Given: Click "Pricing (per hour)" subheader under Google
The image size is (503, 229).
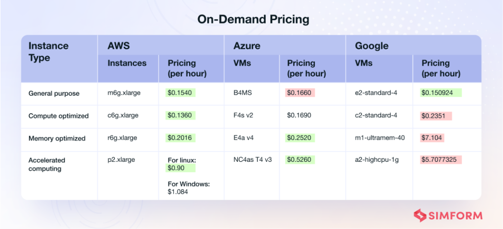Looking at the screenshot, I should point(441,68).
